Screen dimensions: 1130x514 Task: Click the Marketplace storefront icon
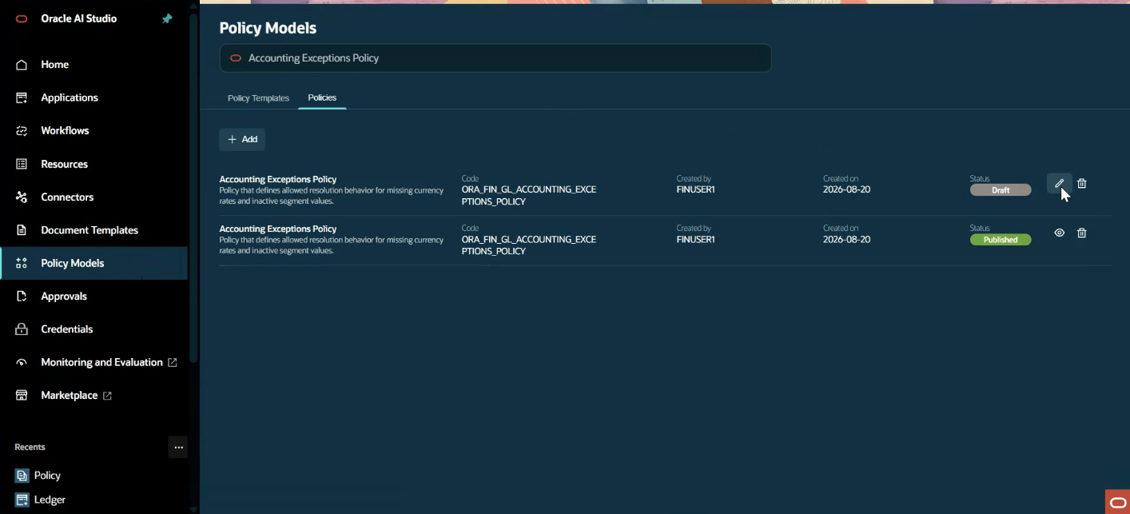point(22,396)
